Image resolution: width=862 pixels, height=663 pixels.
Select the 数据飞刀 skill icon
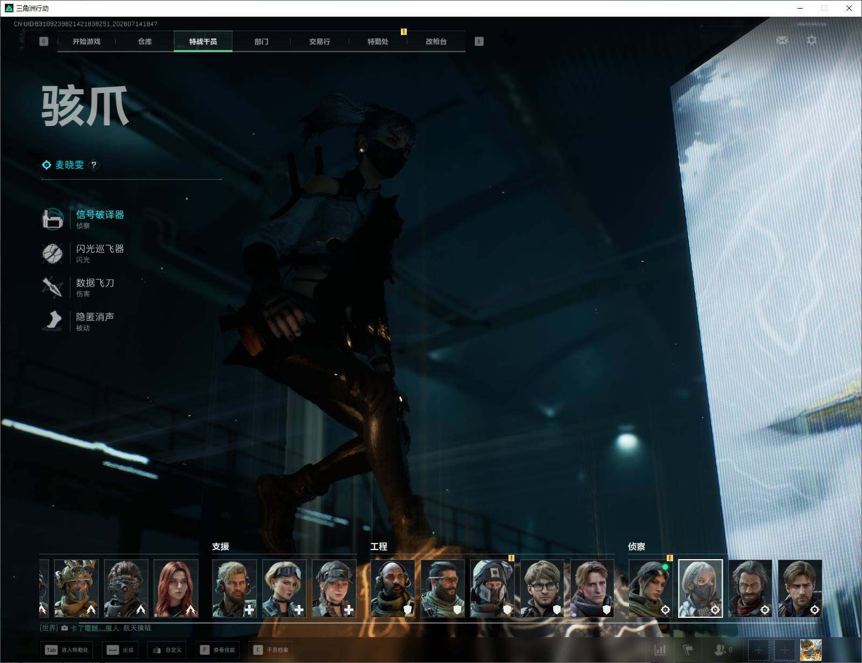(53, 287)
